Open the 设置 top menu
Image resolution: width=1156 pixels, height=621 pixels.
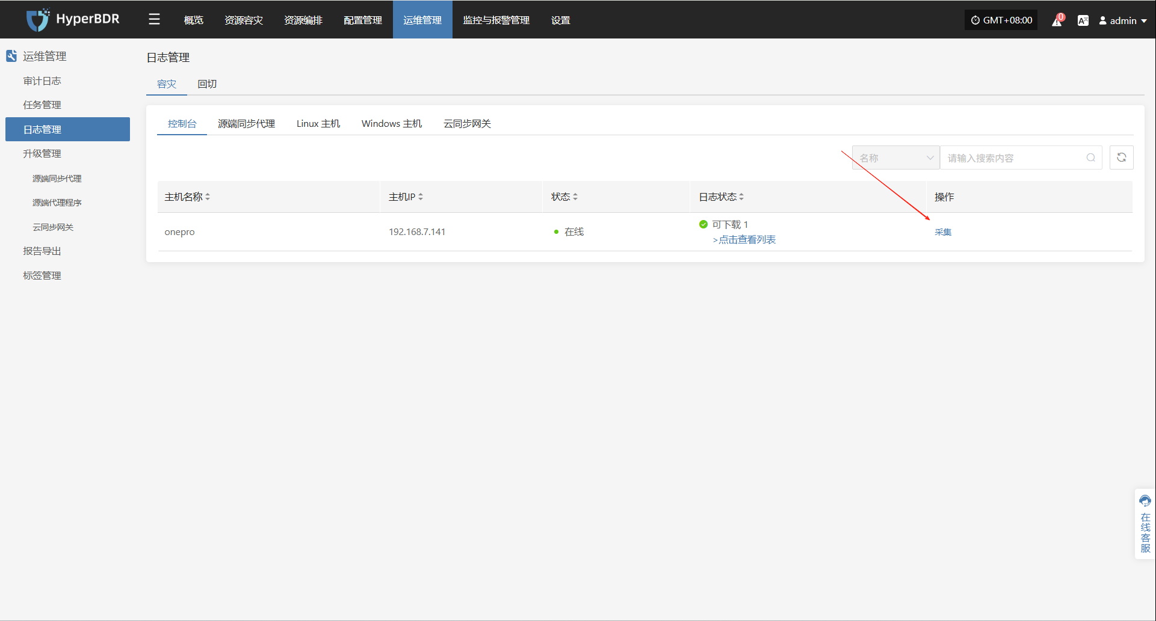[x=560, y=20]
